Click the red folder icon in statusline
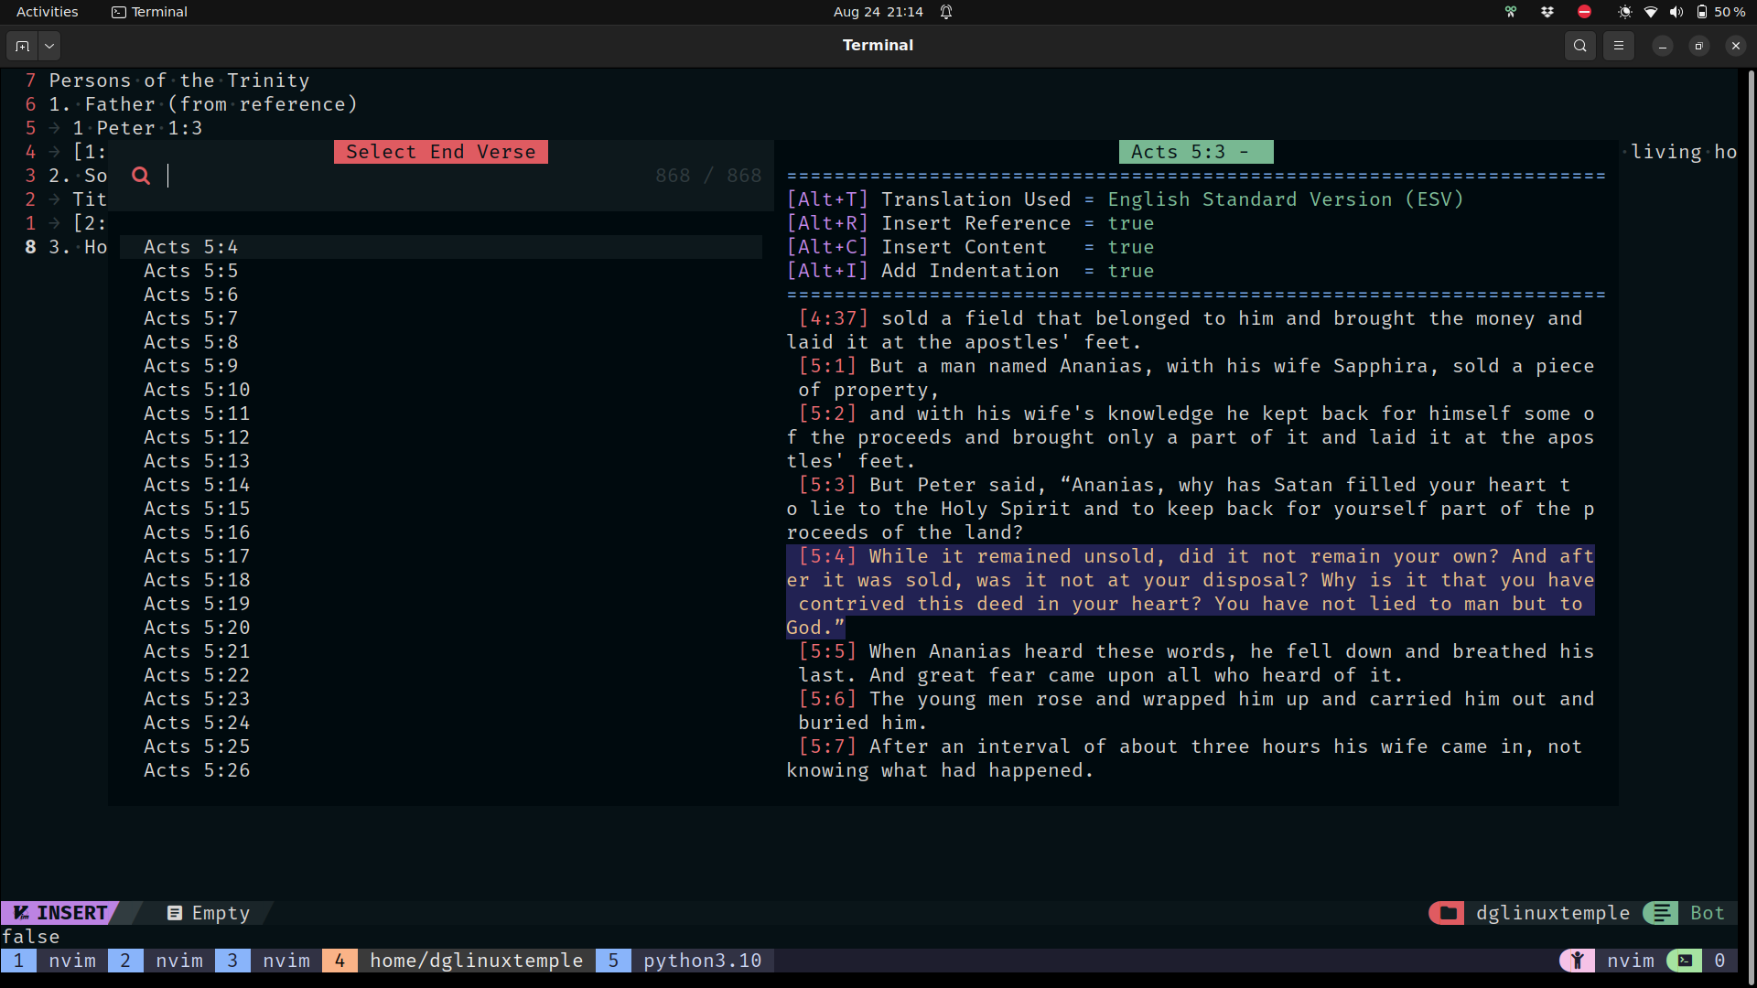 coord(1448,913)
